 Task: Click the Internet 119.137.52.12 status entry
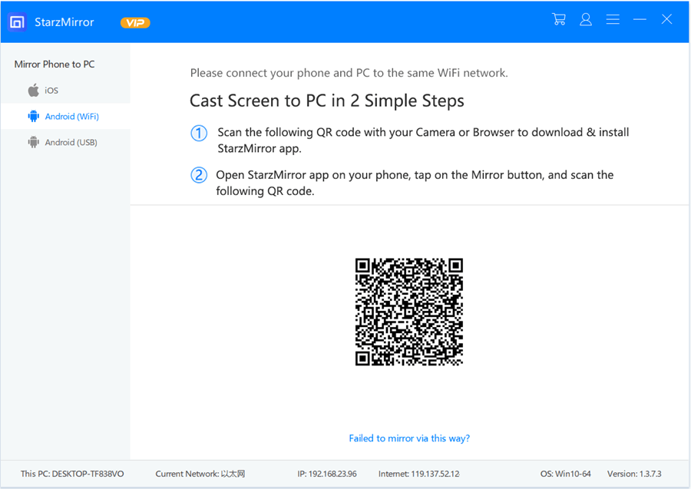(418, 474)
